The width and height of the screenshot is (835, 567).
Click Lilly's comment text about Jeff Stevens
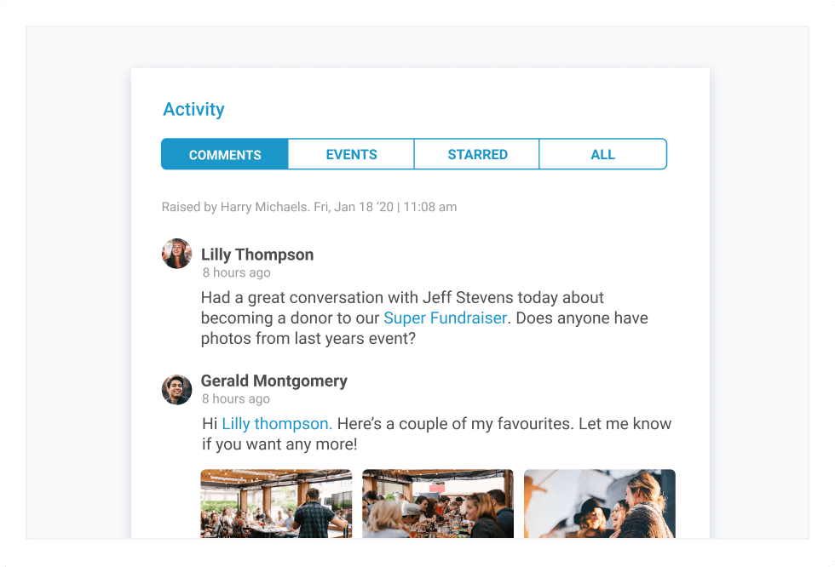click(x=402, y=298)
